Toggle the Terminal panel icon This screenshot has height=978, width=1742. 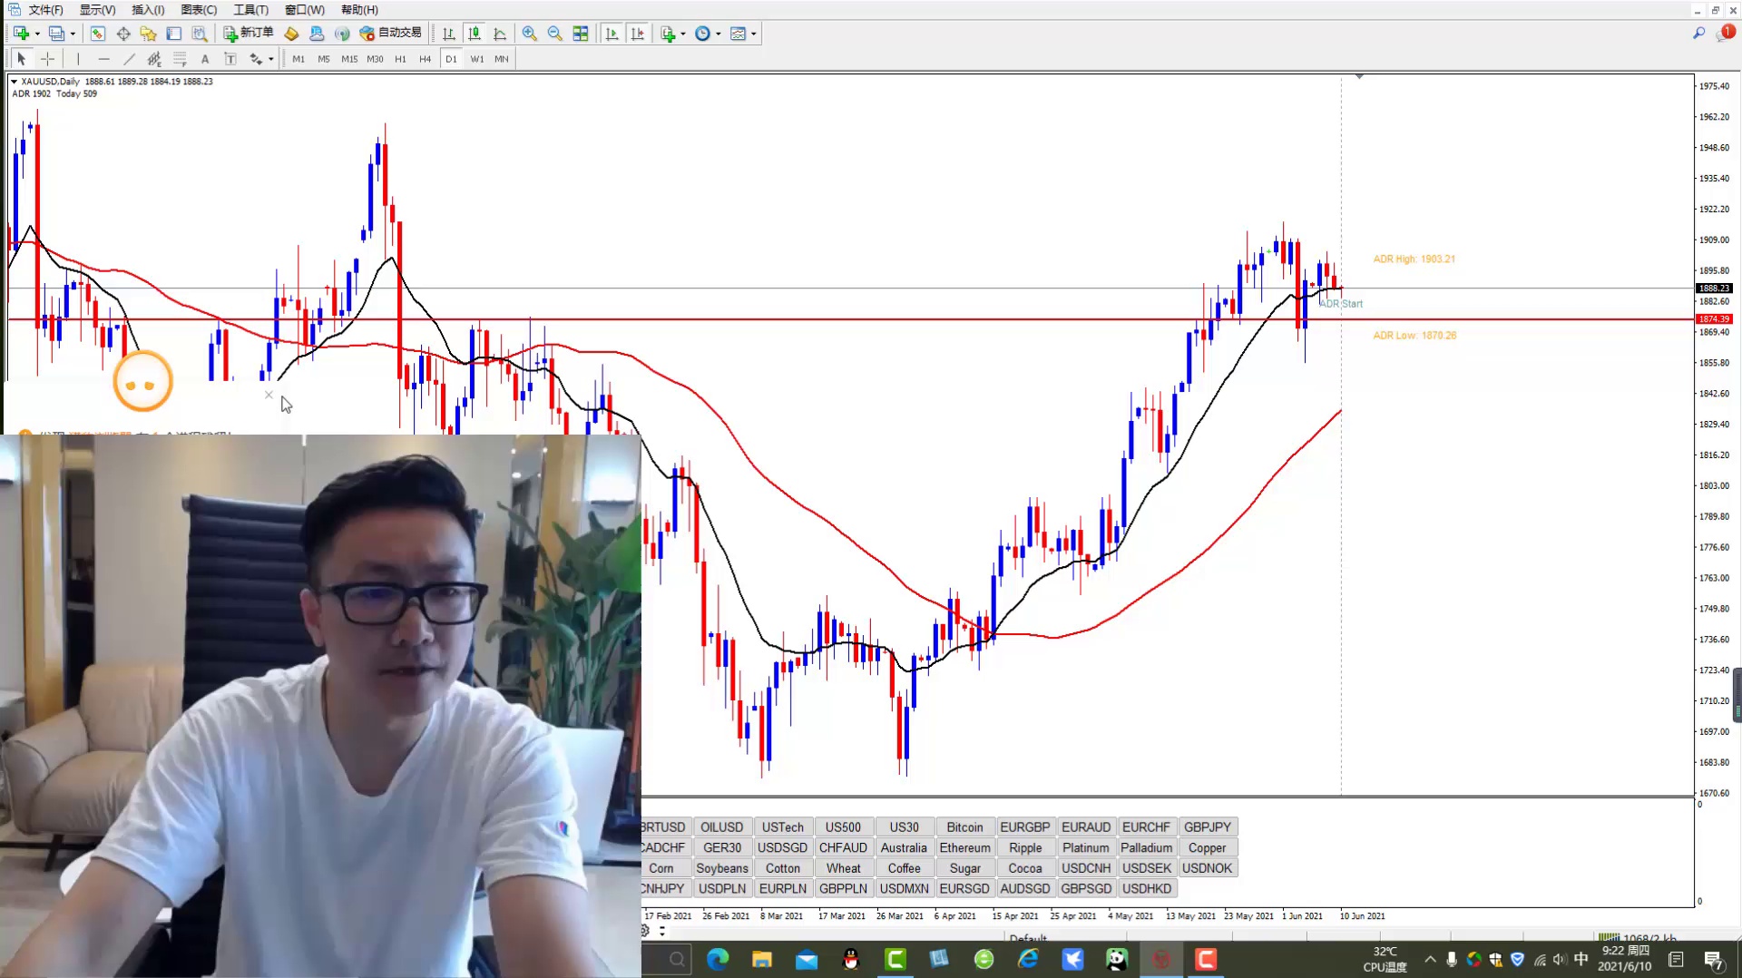coord(174,34)
